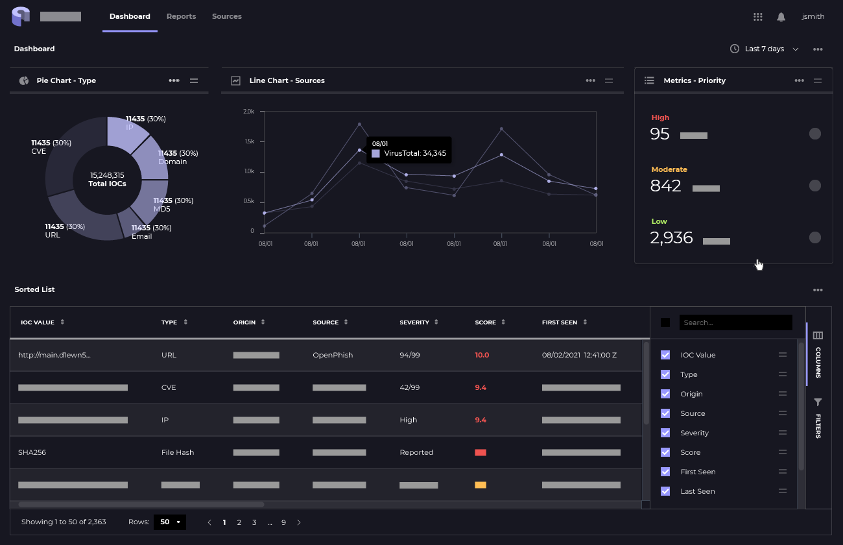The image size is (843, 545).
Task: Click Last Seen row reorder handle
Action: point(783,491)
